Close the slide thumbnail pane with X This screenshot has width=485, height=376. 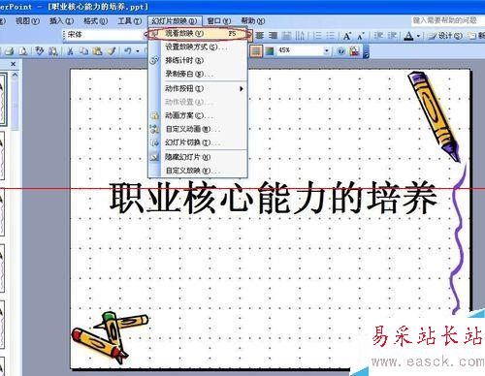point(13,64)
